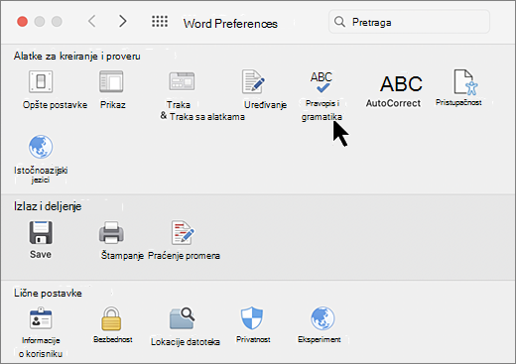Open the Lokacije datoteka folder icon
The image size is (516, 364).
tap(183, 318)
